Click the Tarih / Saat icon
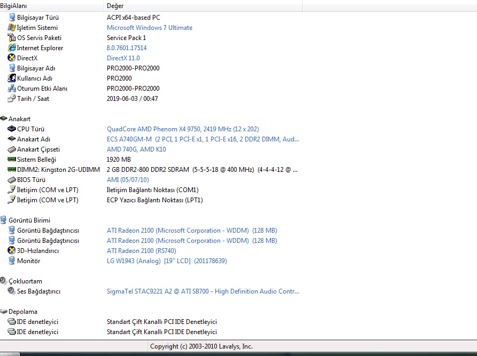 click(x=12, y=99)
